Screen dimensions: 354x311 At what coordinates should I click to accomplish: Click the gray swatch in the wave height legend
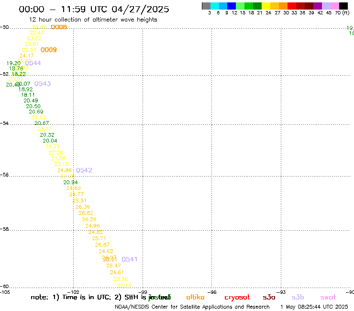click(206, 6)
